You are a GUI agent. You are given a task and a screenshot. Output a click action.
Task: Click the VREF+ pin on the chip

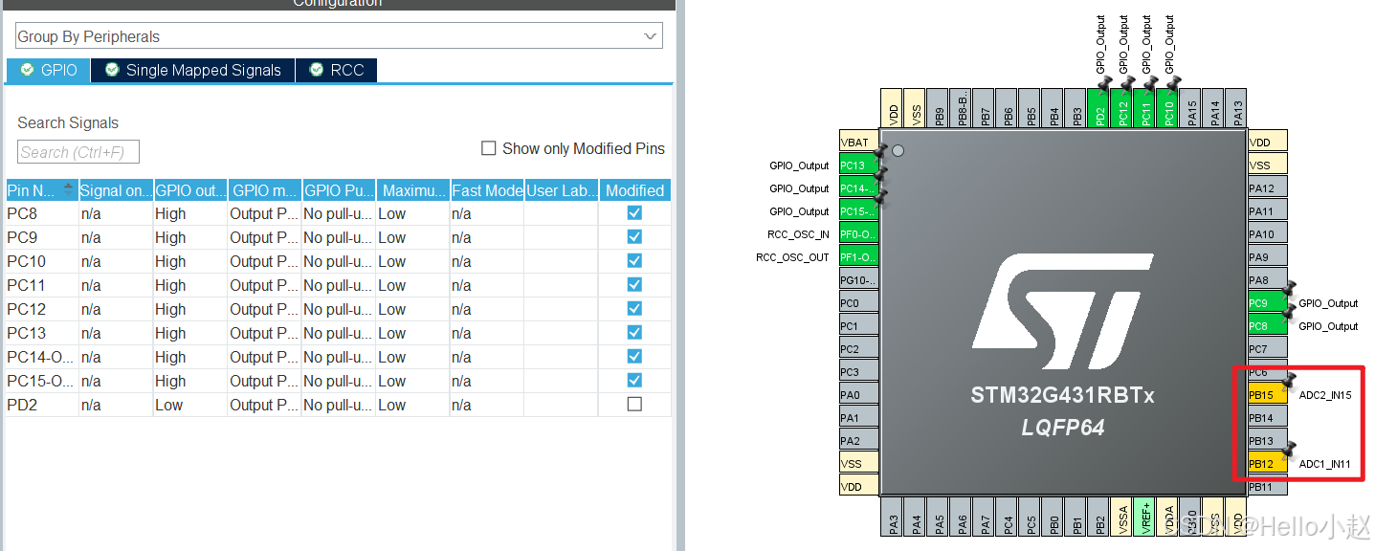(x=1145, y=517)
